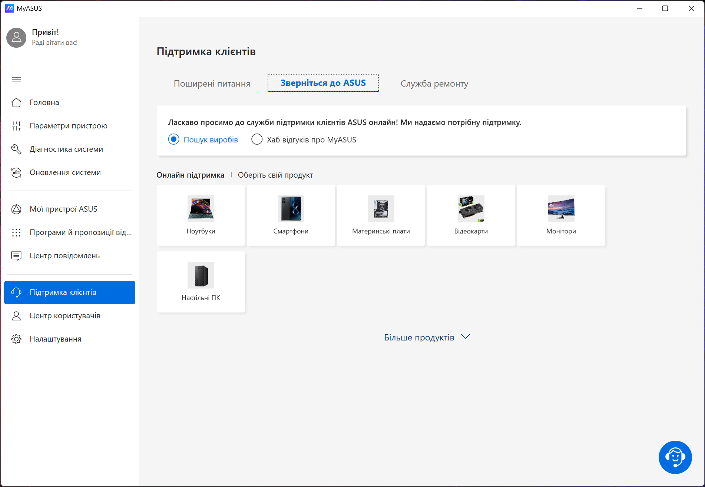Open Центр повідомлень in the sidebar
This screenshot has width=705, height=487.
(70, 256)
